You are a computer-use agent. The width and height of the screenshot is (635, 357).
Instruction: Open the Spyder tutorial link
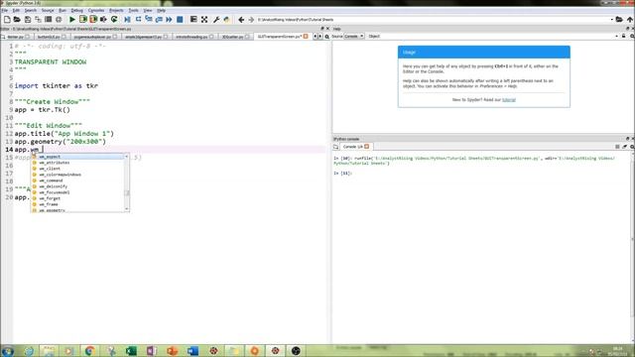pos(509,99)
